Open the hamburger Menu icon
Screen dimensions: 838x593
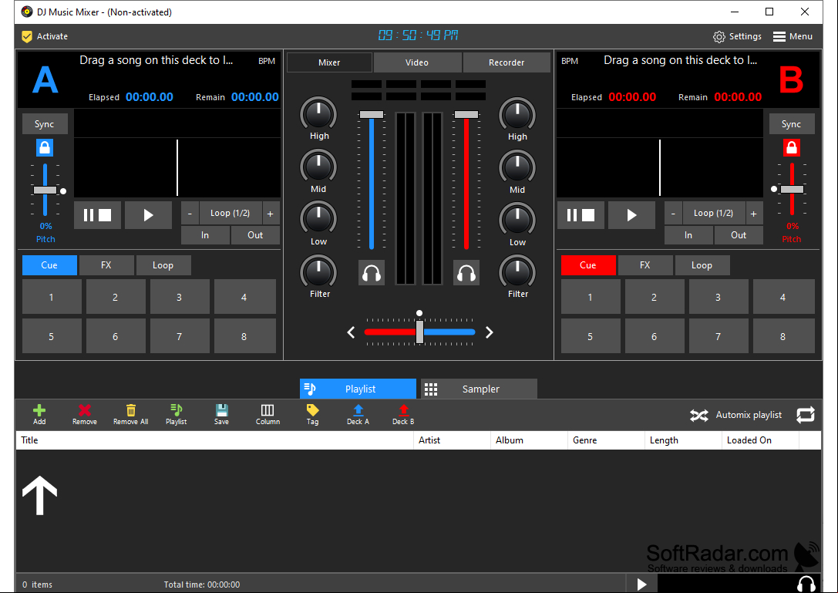point(779,36)
